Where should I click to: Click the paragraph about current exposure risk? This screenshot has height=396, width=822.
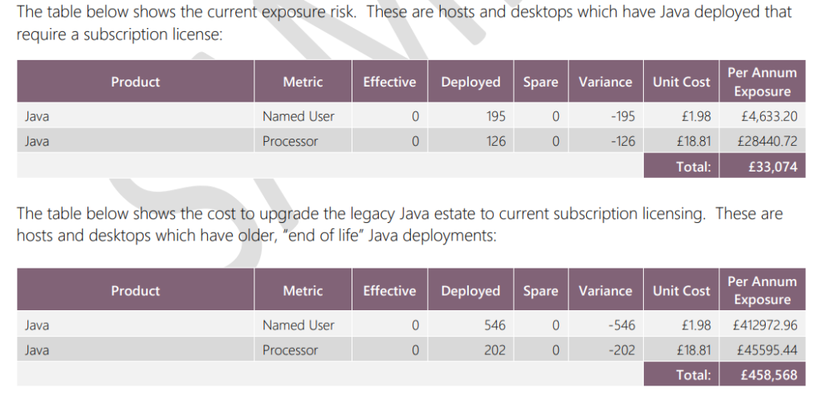coord(404,23)
